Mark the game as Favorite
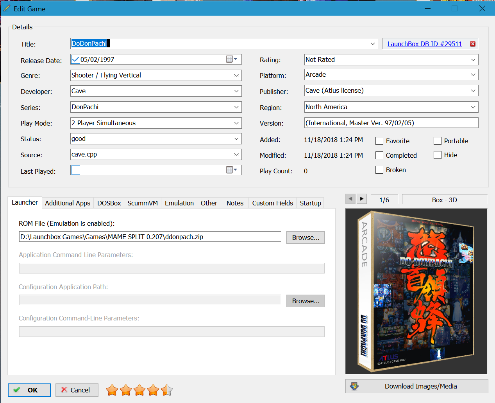 pos(379,141)
